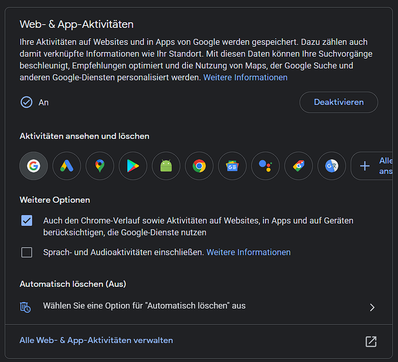Open Google Shopping activity icon
Screen dimensions: 398x362
pos(299,166)
